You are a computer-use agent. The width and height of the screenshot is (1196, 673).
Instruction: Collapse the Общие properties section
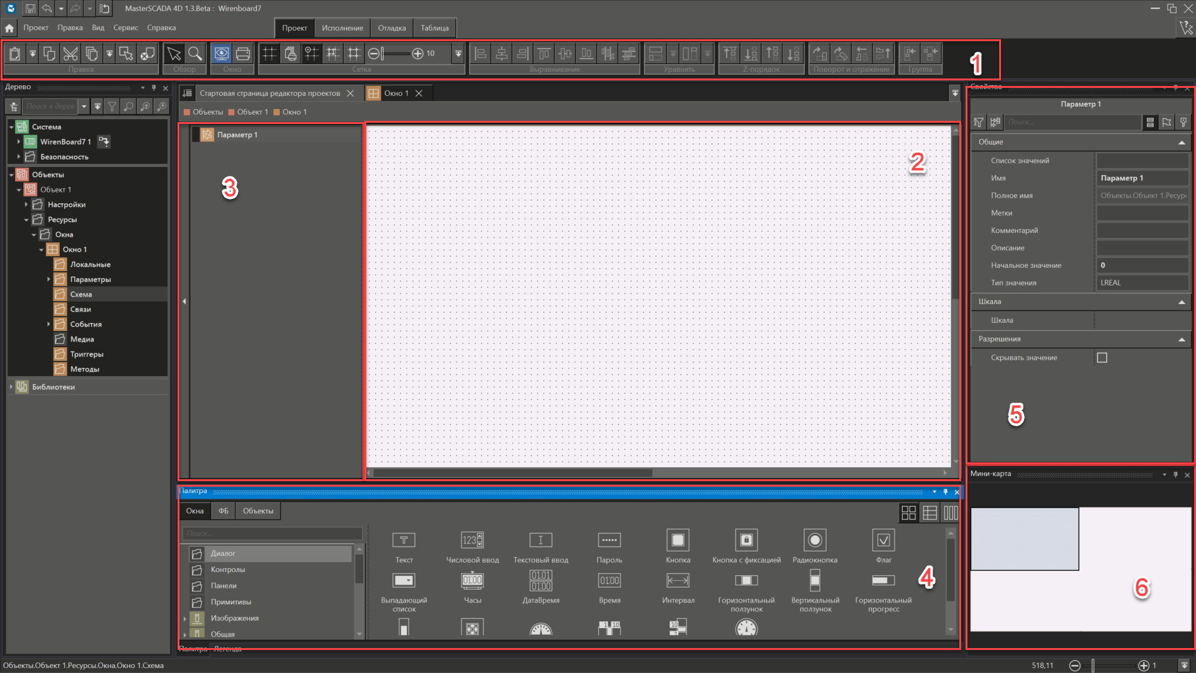[1182, 143]
